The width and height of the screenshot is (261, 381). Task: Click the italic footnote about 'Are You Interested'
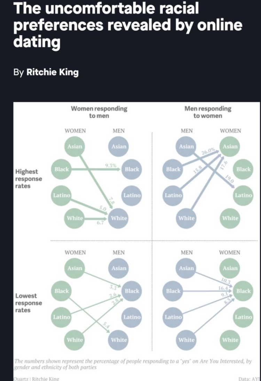[133, 364]
